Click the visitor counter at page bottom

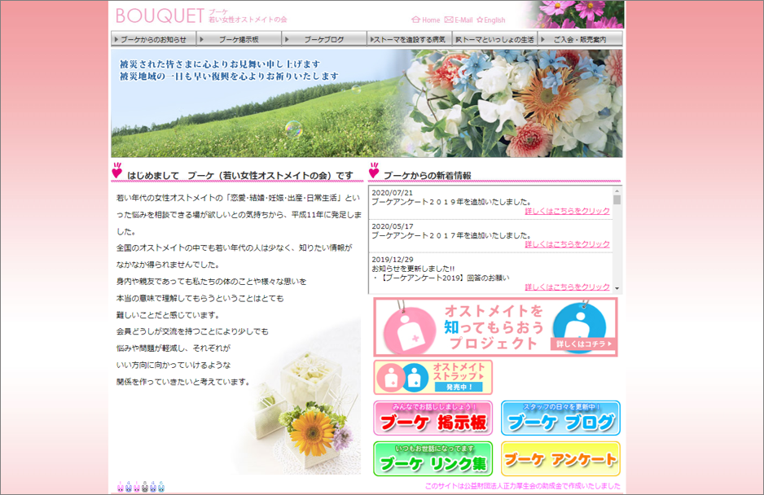click(141, 487)
